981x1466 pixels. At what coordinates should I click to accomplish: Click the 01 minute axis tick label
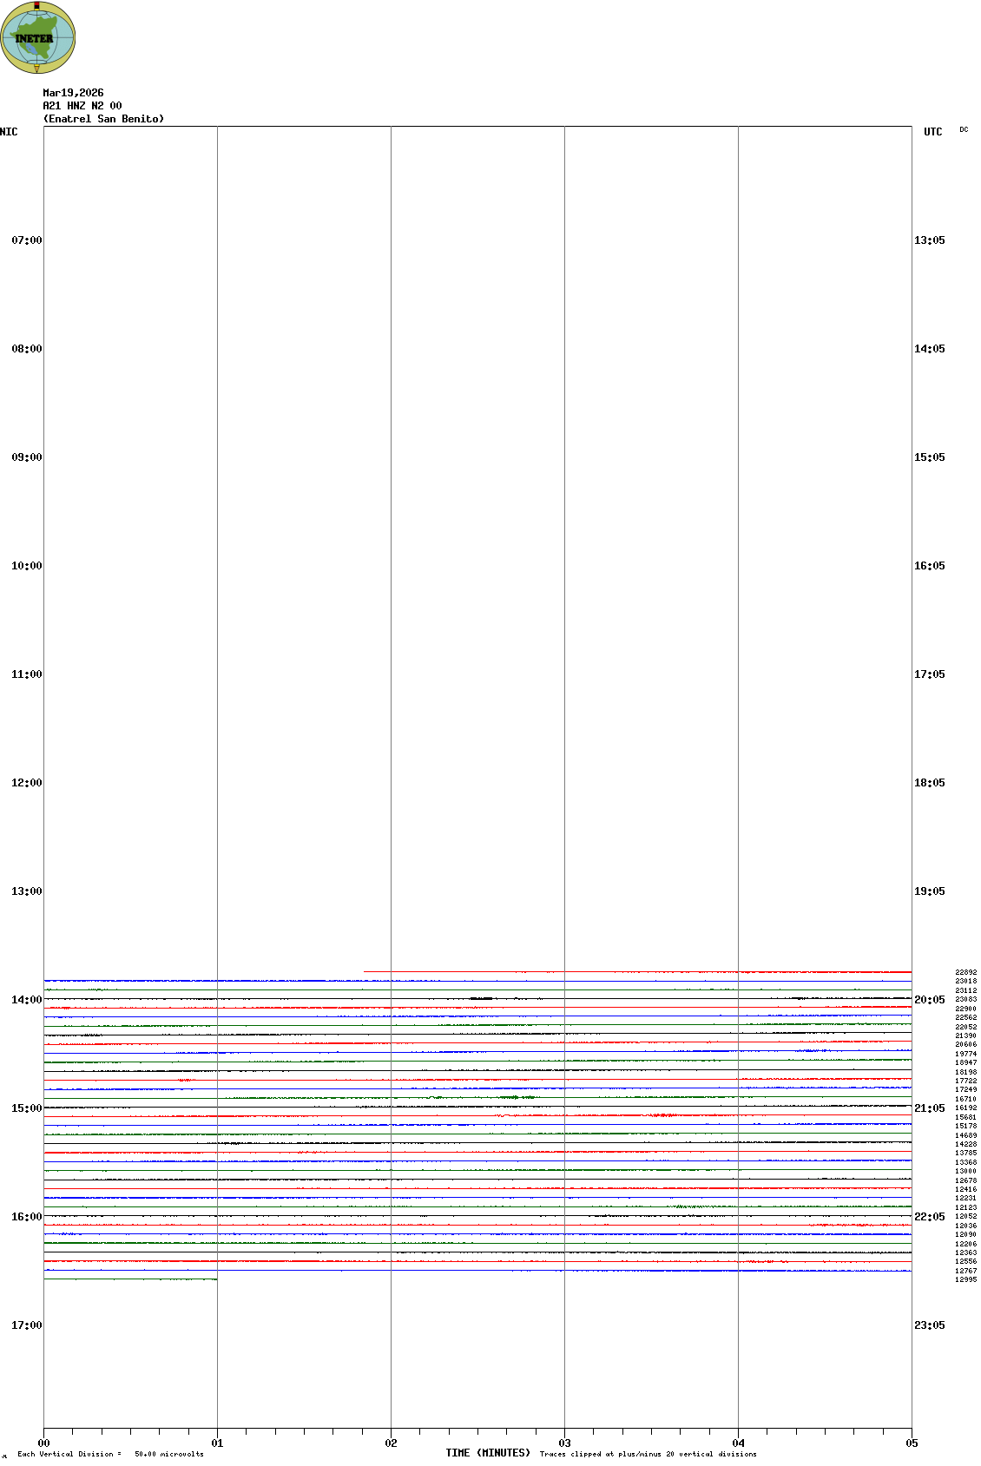tap(217, 1443)
